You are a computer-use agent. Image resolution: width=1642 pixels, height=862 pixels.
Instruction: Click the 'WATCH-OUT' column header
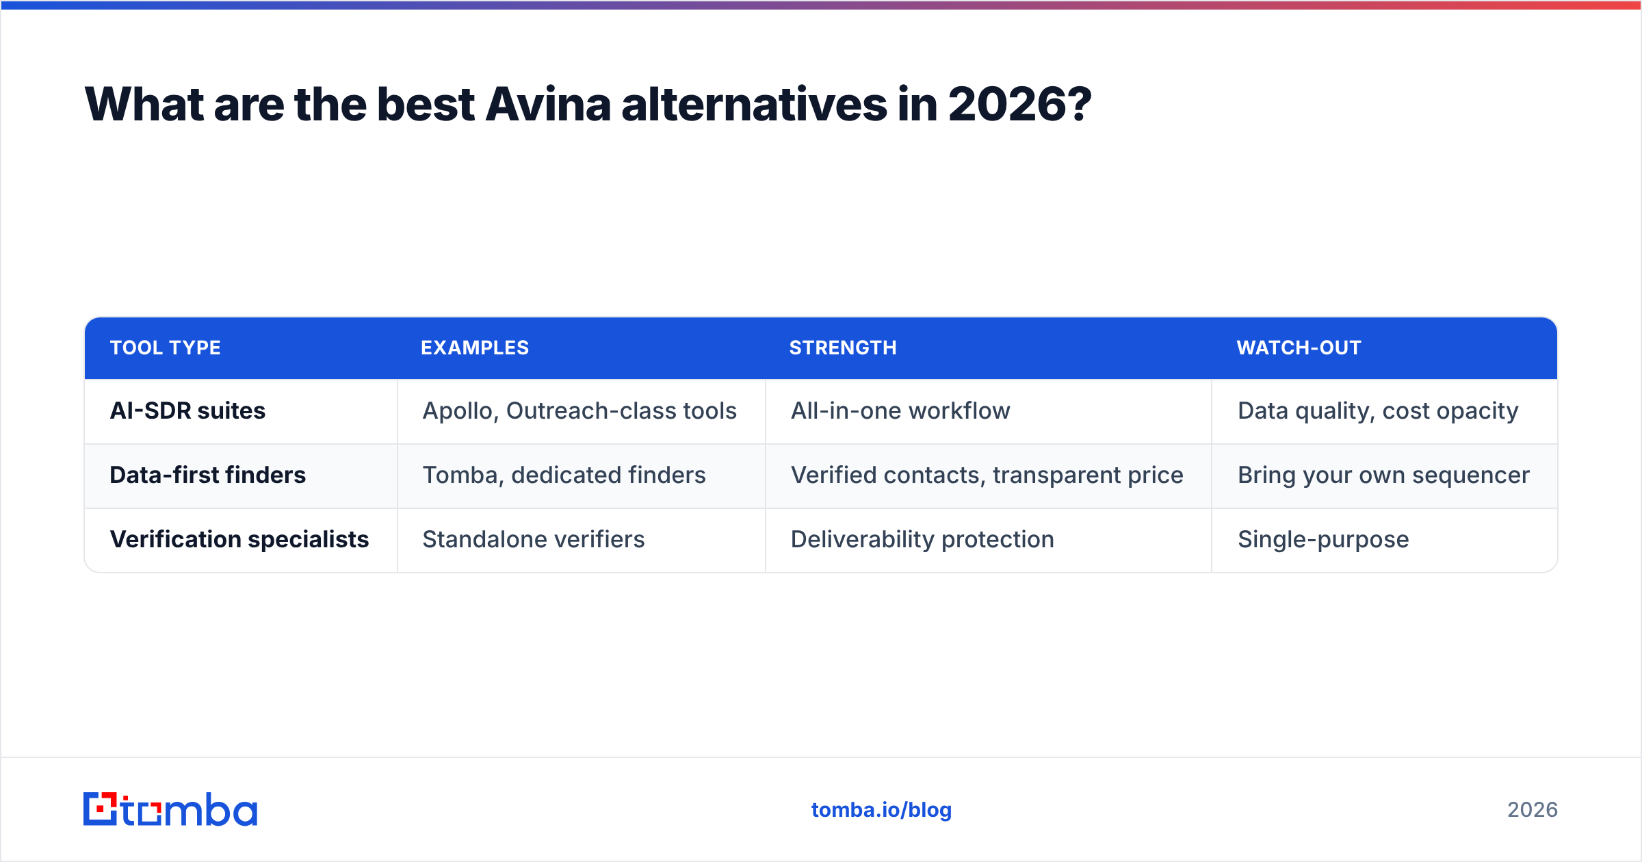(x=1299, y=348)
